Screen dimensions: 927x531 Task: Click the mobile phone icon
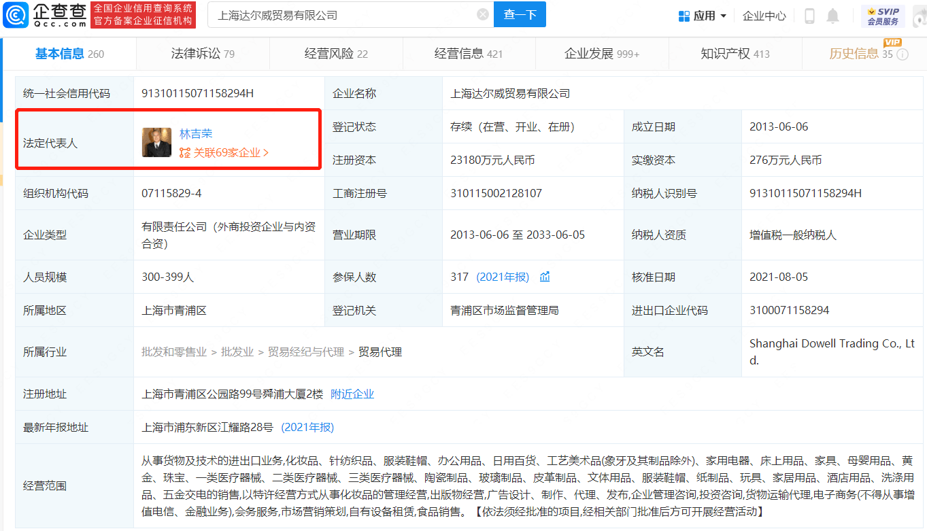tap(809, 16)
